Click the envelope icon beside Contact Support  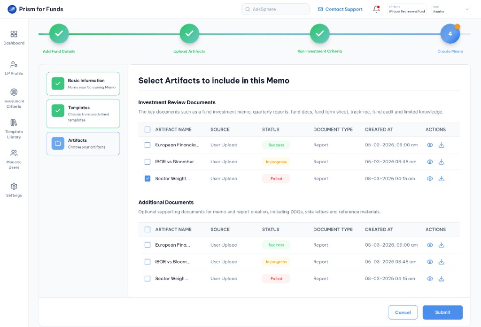[320, 9]
